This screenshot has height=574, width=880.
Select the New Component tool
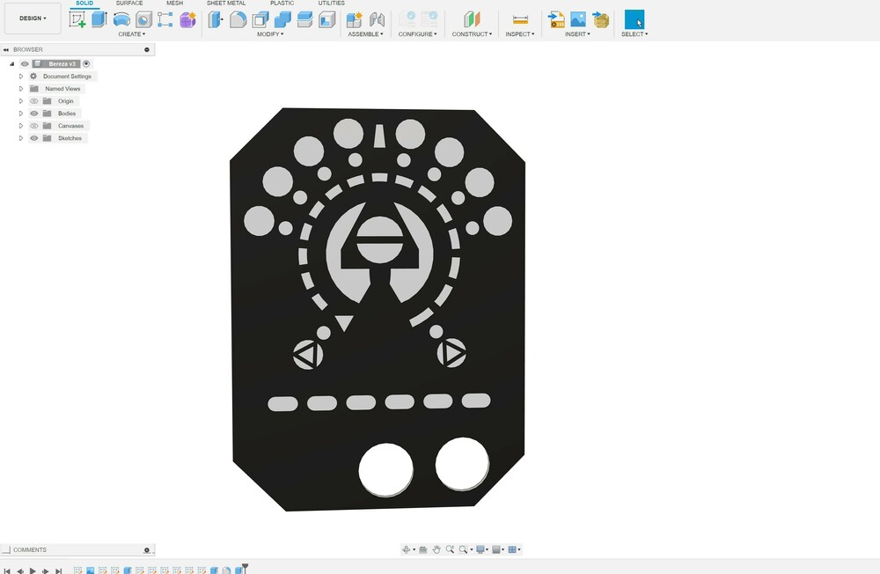tap(354, 19)
